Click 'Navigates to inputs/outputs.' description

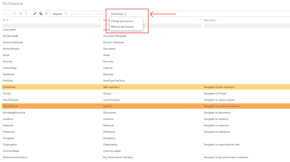click(x=219, y=100)
